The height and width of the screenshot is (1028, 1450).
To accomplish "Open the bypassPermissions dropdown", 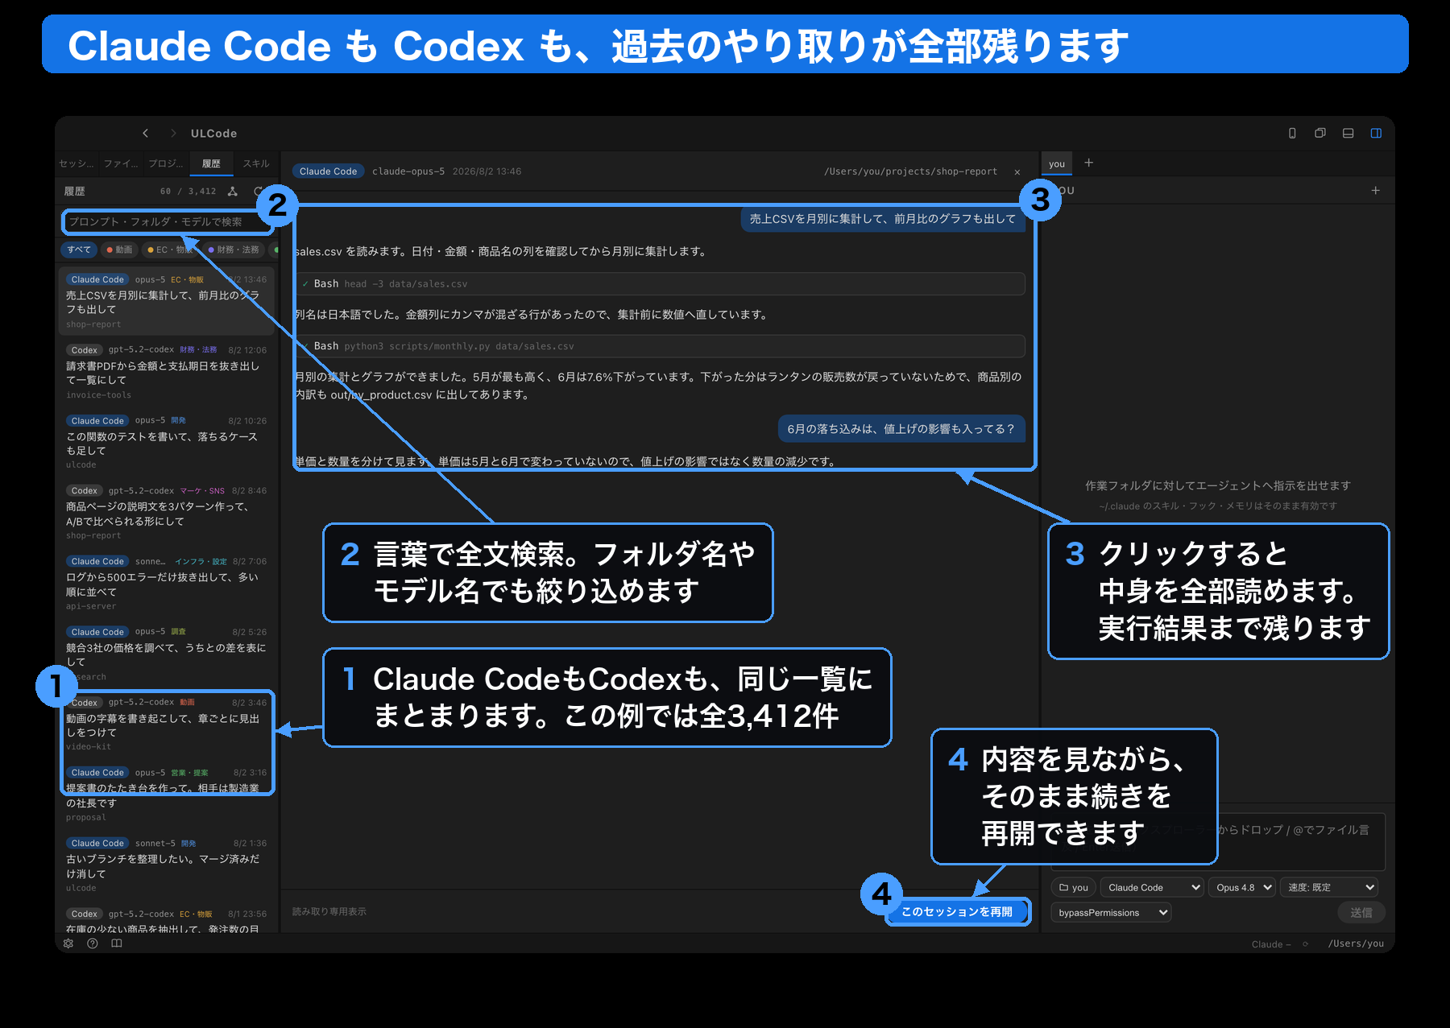I will point(1111,912).
